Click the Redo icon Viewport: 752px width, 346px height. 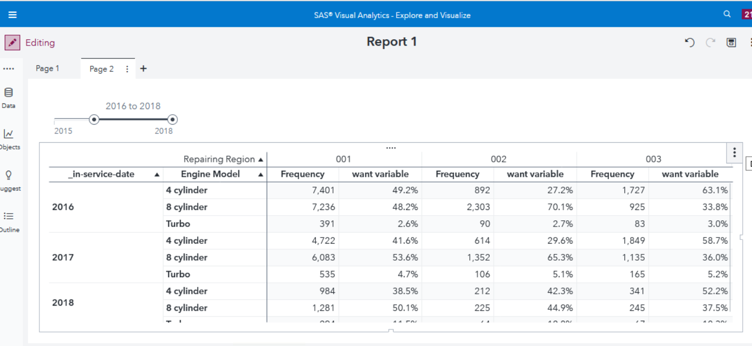click(709, 42)
